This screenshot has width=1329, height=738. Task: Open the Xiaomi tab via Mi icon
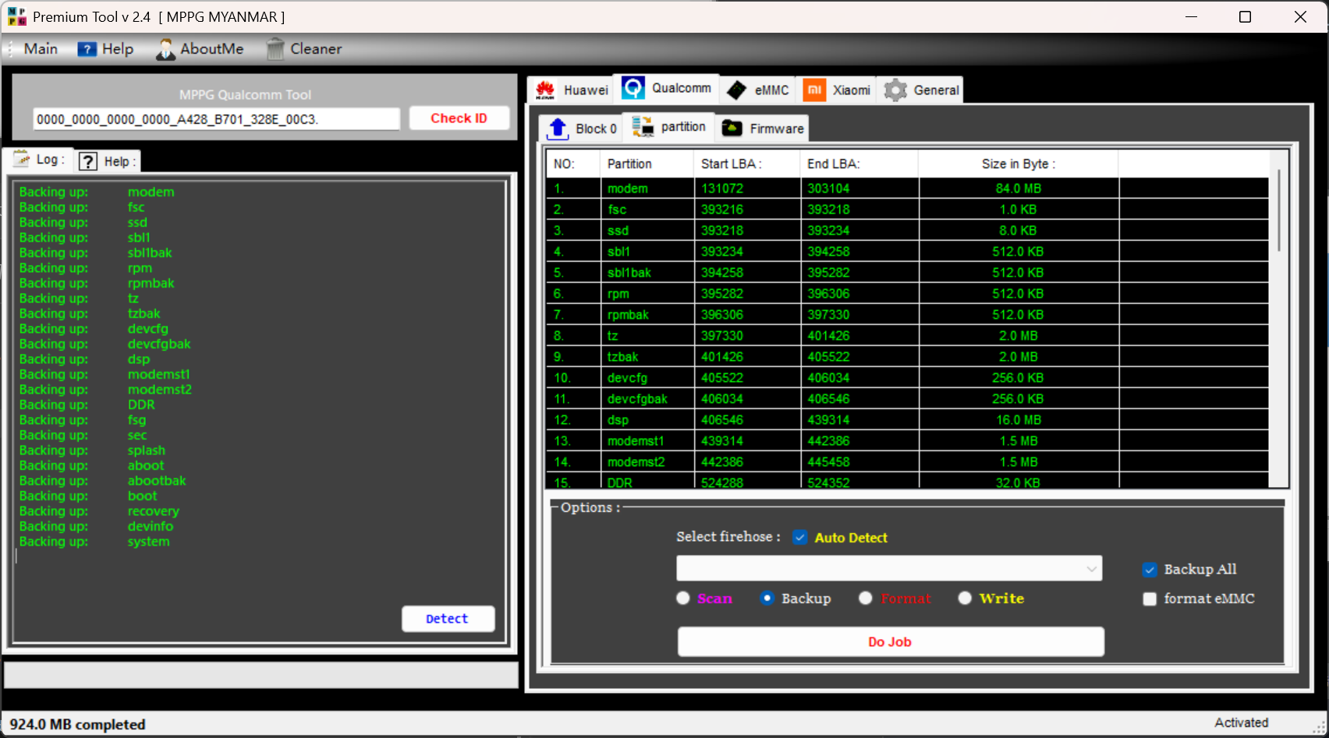click(814, 90)
